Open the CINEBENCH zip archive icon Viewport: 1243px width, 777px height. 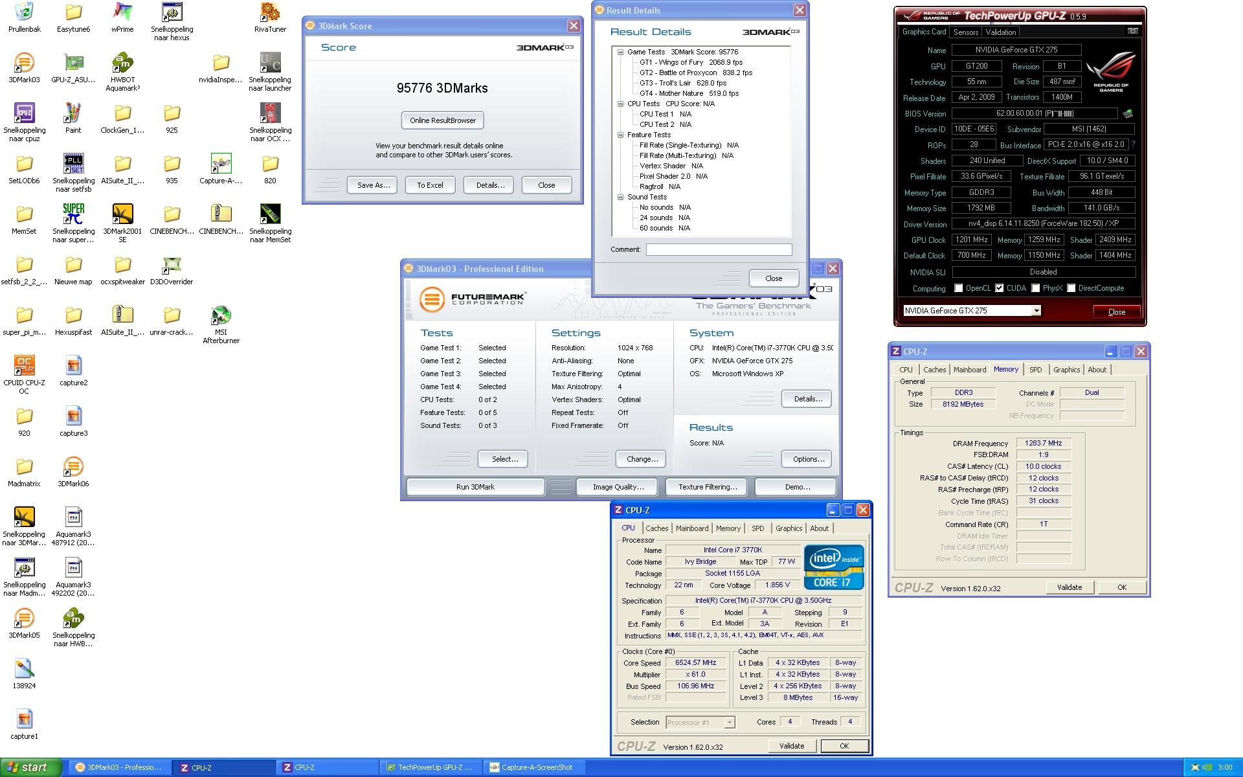[x=221, y=220]
